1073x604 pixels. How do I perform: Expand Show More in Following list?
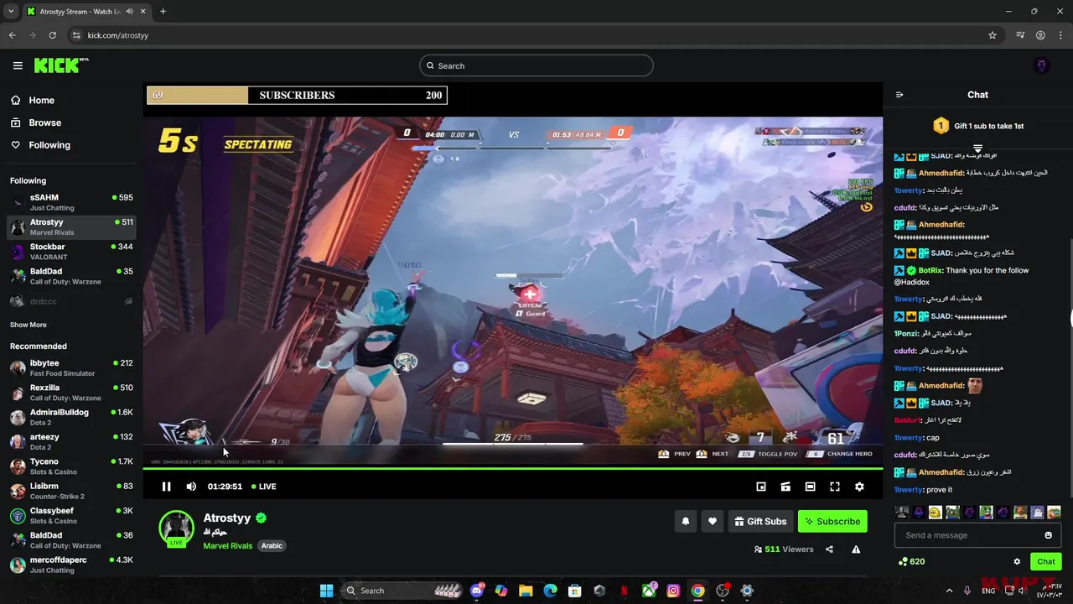click(x=29, y=325)
